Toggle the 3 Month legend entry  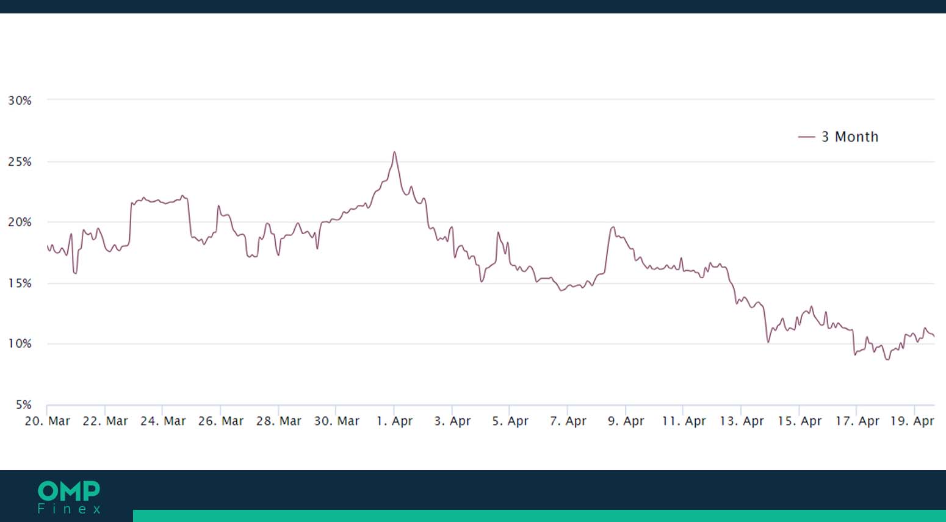click(838, 137)
